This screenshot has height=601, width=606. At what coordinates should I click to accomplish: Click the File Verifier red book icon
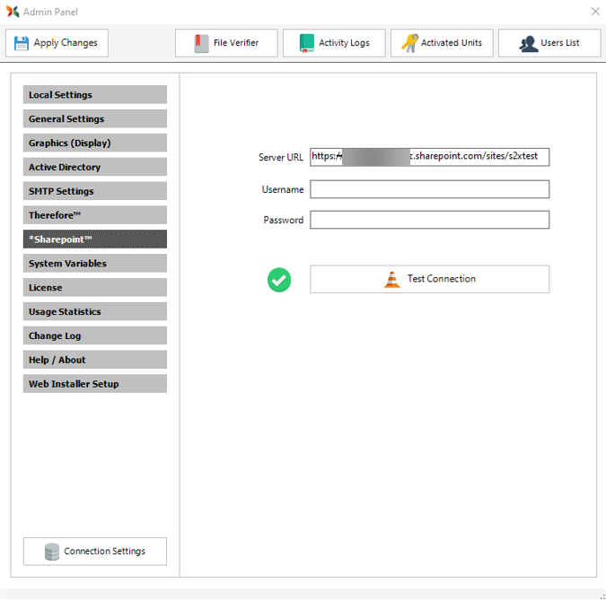[201, 43]
